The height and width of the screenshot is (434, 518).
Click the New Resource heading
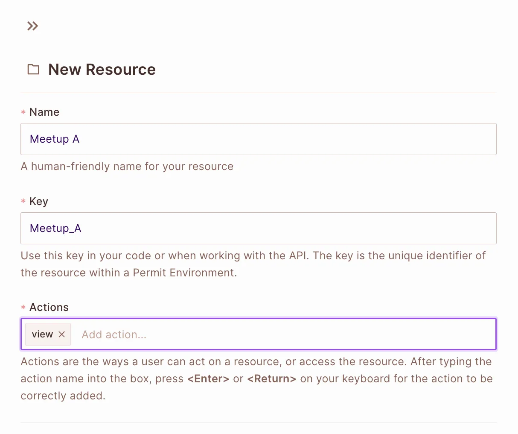click(102, 69)
